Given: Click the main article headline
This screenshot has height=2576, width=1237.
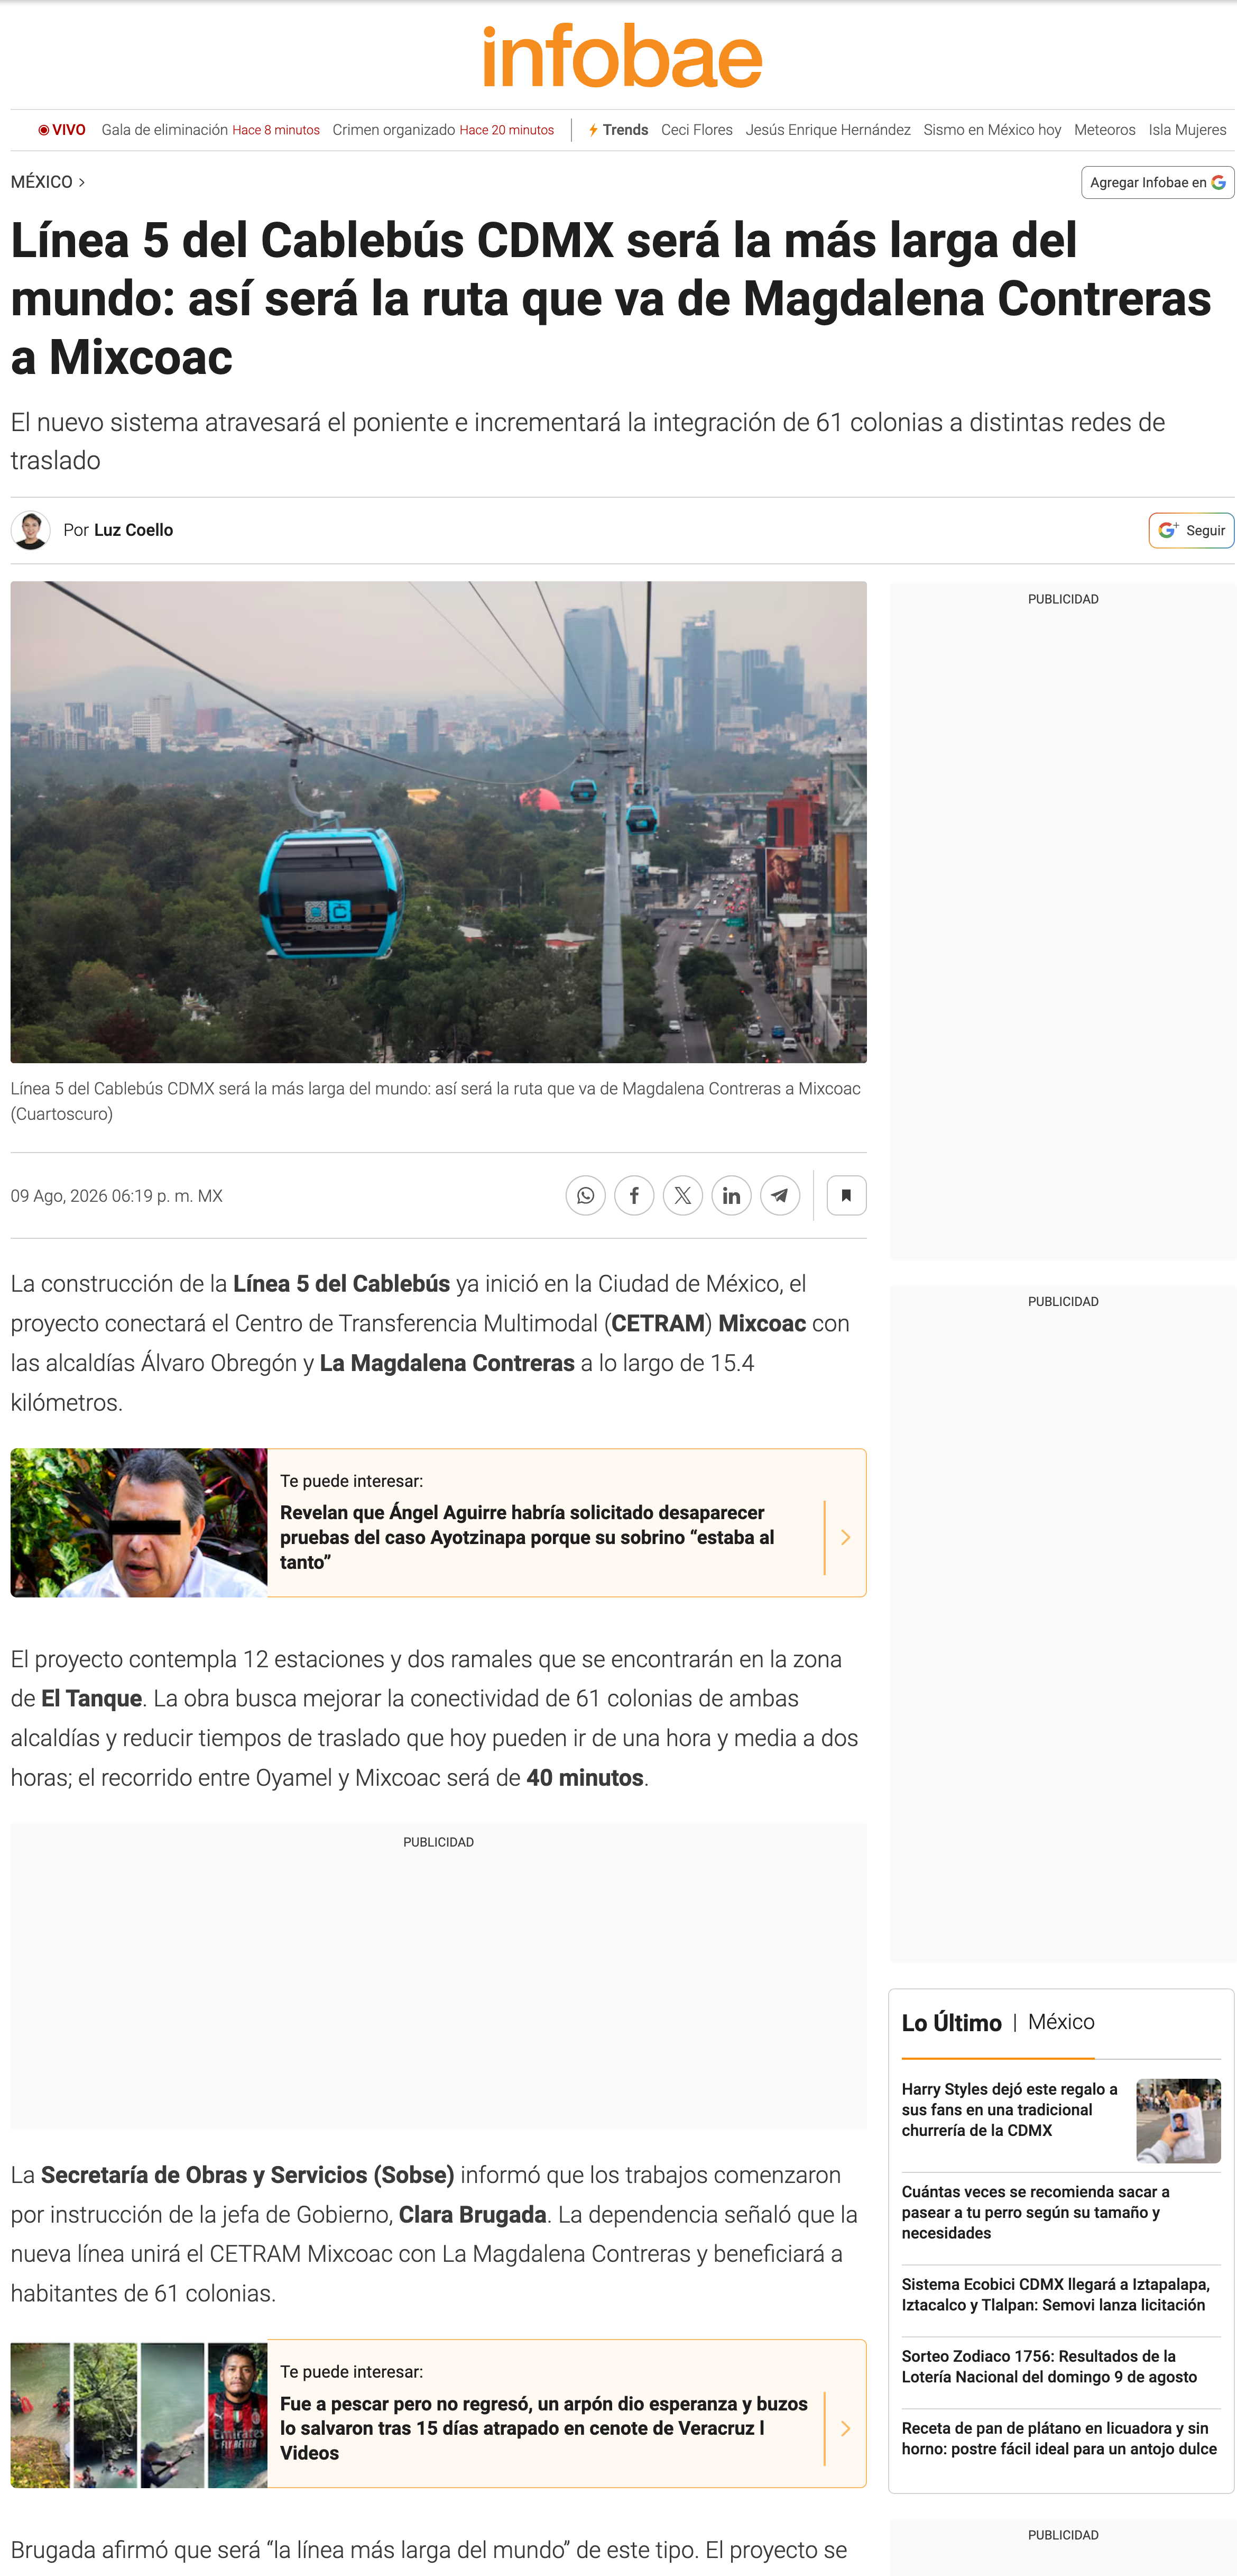Looking at the screenshot, I should pos(611,298).
